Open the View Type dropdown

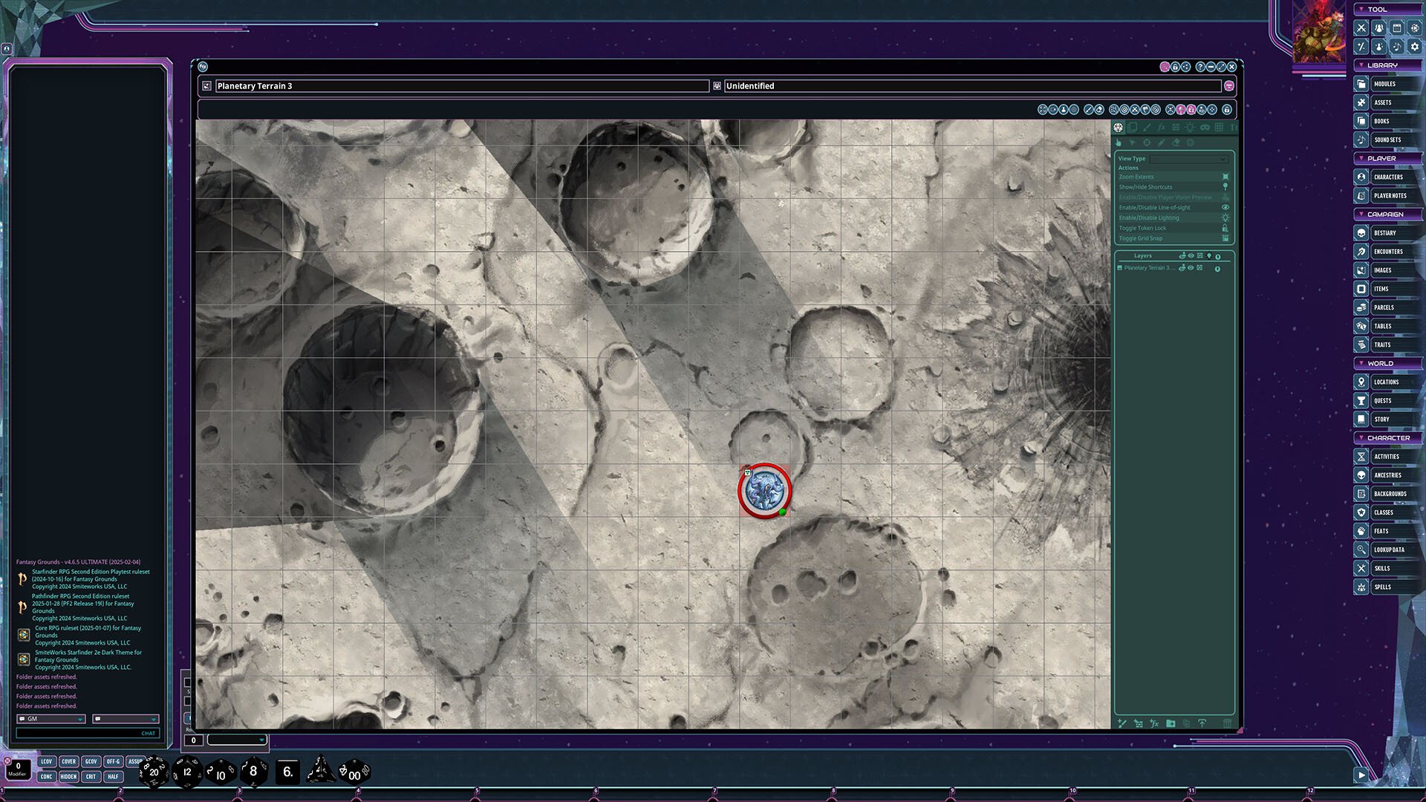click(1188, 158)
